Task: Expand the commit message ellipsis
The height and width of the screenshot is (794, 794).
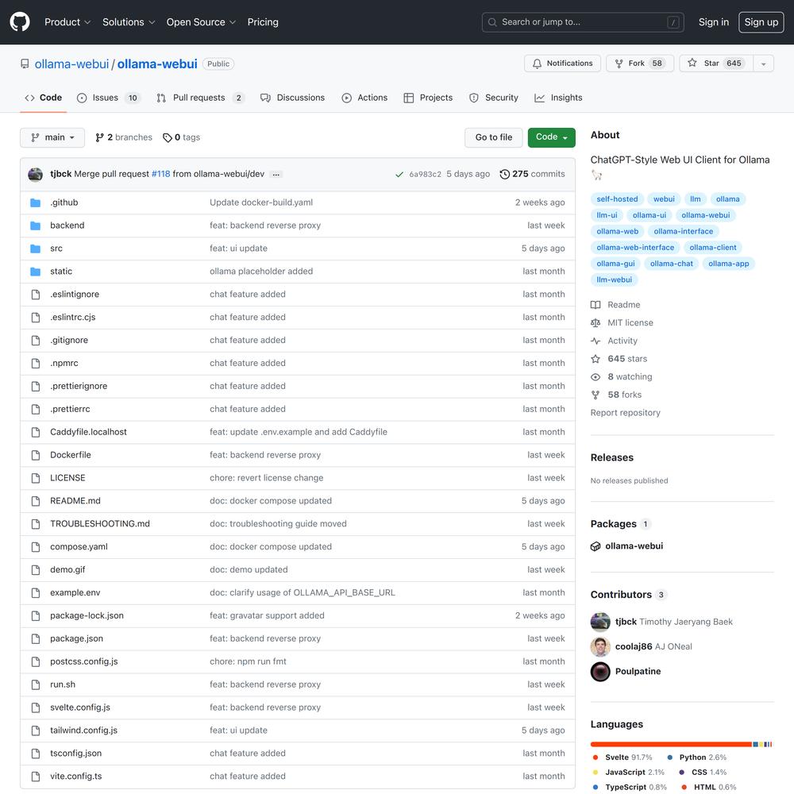Action: (x=276, y=174)
